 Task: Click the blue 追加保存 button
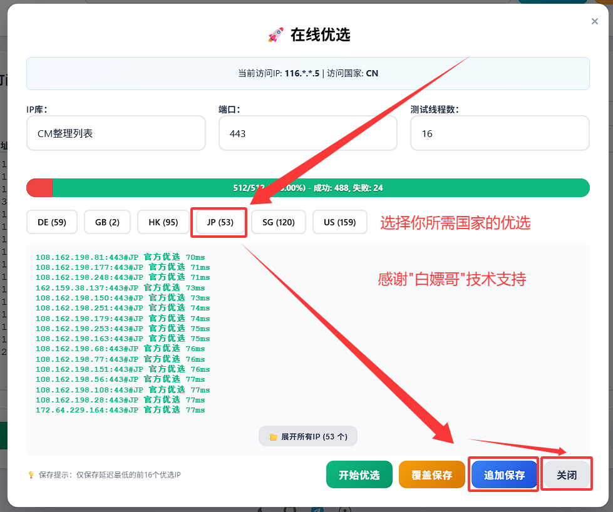[504, 475]
